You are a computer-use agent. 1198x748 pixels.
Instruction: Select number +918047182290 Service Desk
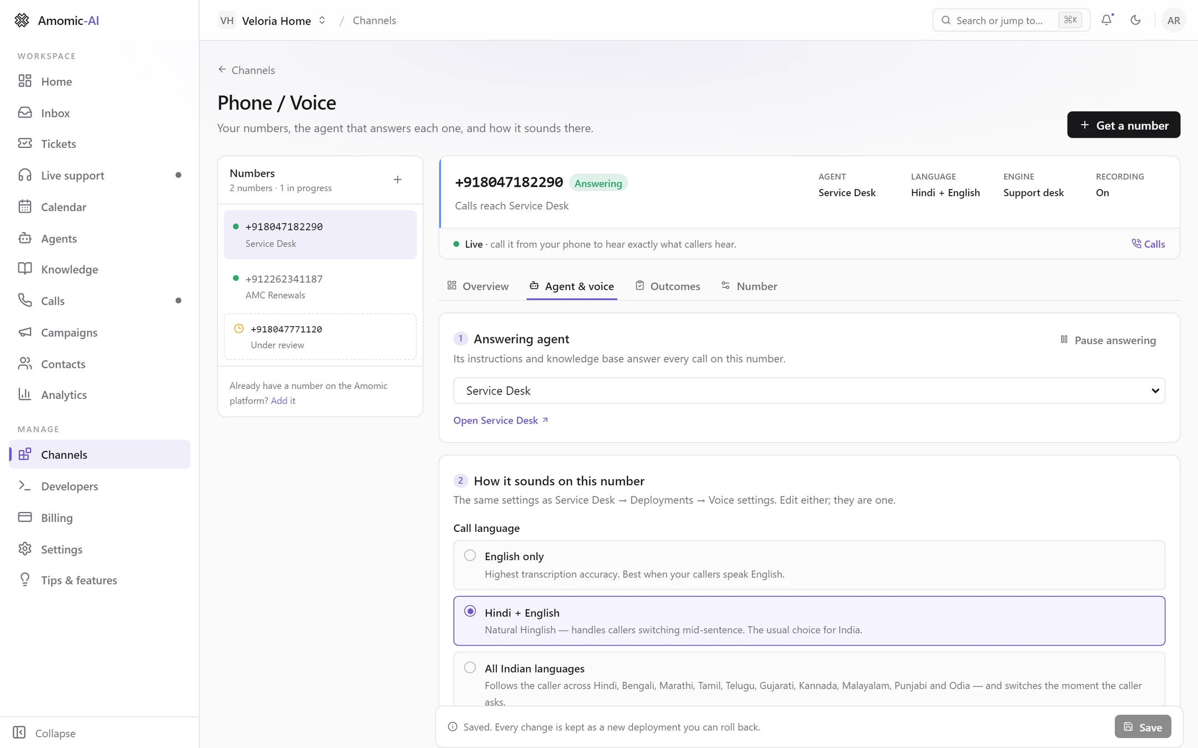tap(320, 234)
